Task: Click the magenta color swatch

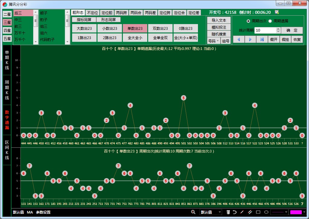Action: [x=296, y=212]
